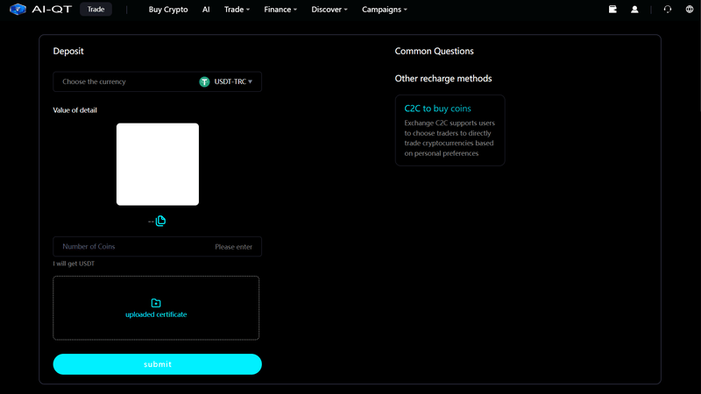
Task: Select the Trade pill tab beside logo
Action: 96,10
